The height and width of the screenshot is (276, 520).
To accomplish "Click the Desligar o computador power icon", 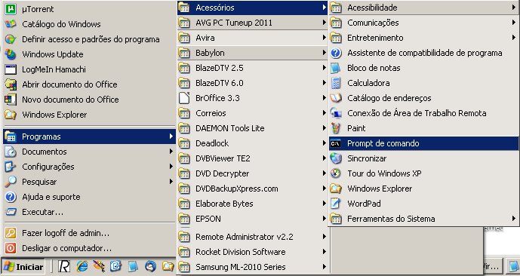I will 11,248.
